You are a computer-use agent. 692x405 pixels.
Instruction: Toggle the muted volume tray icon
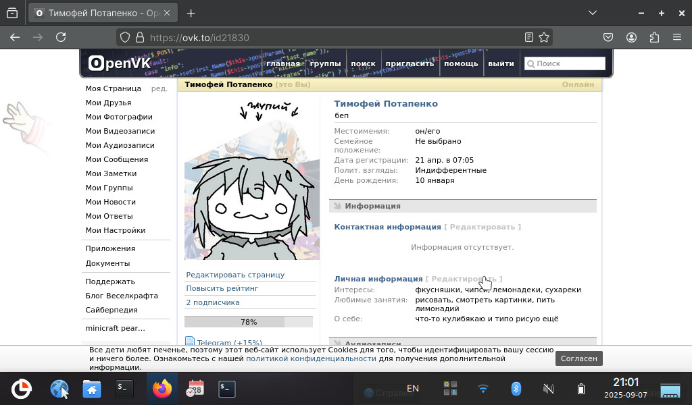coord(549,389)
